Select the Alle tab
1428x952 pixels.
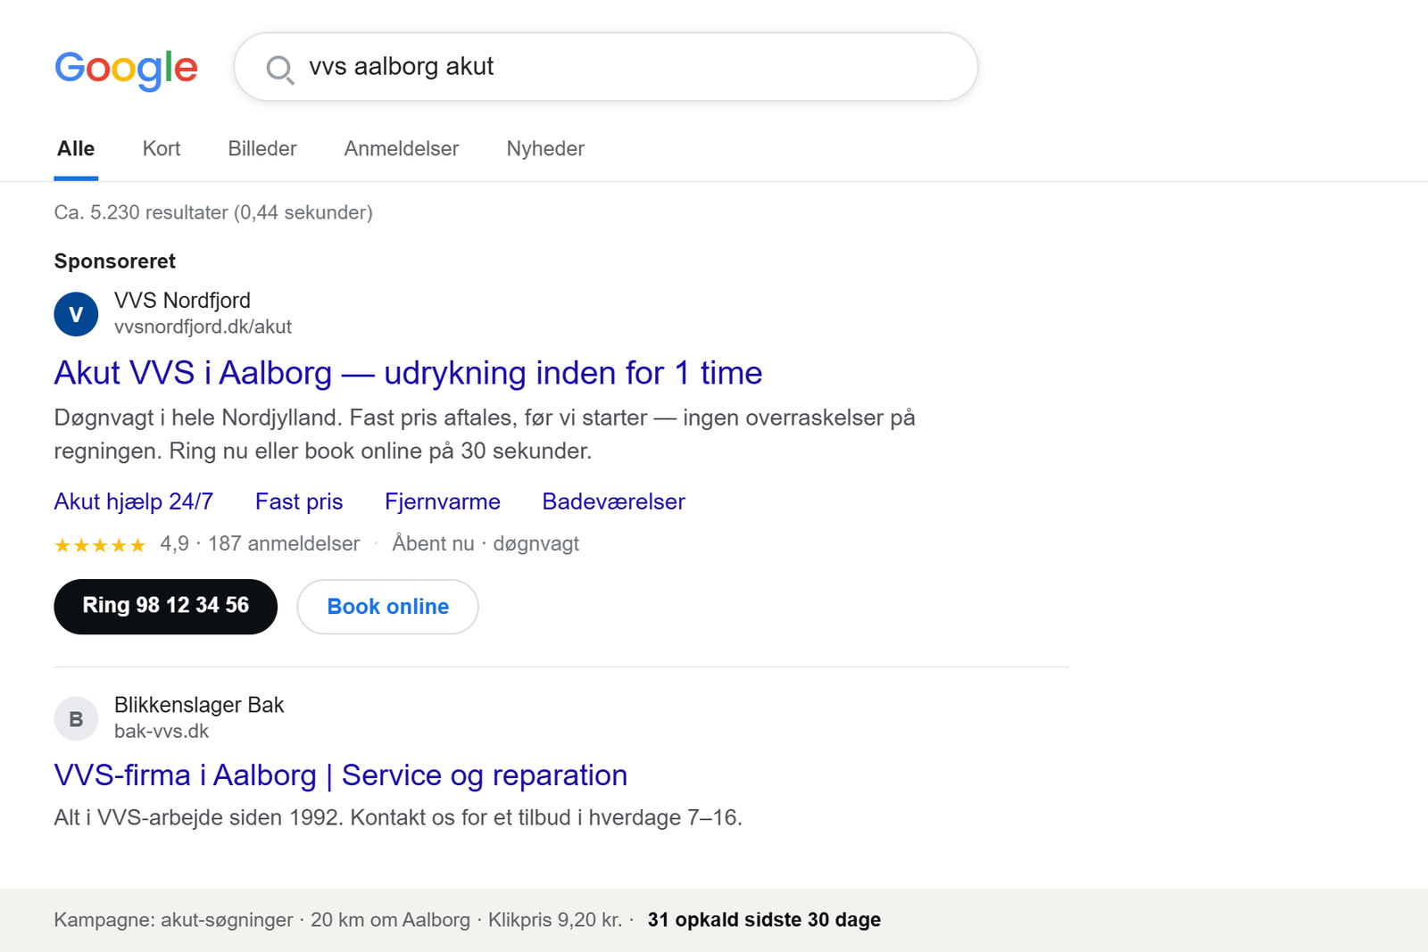point(76,149)
